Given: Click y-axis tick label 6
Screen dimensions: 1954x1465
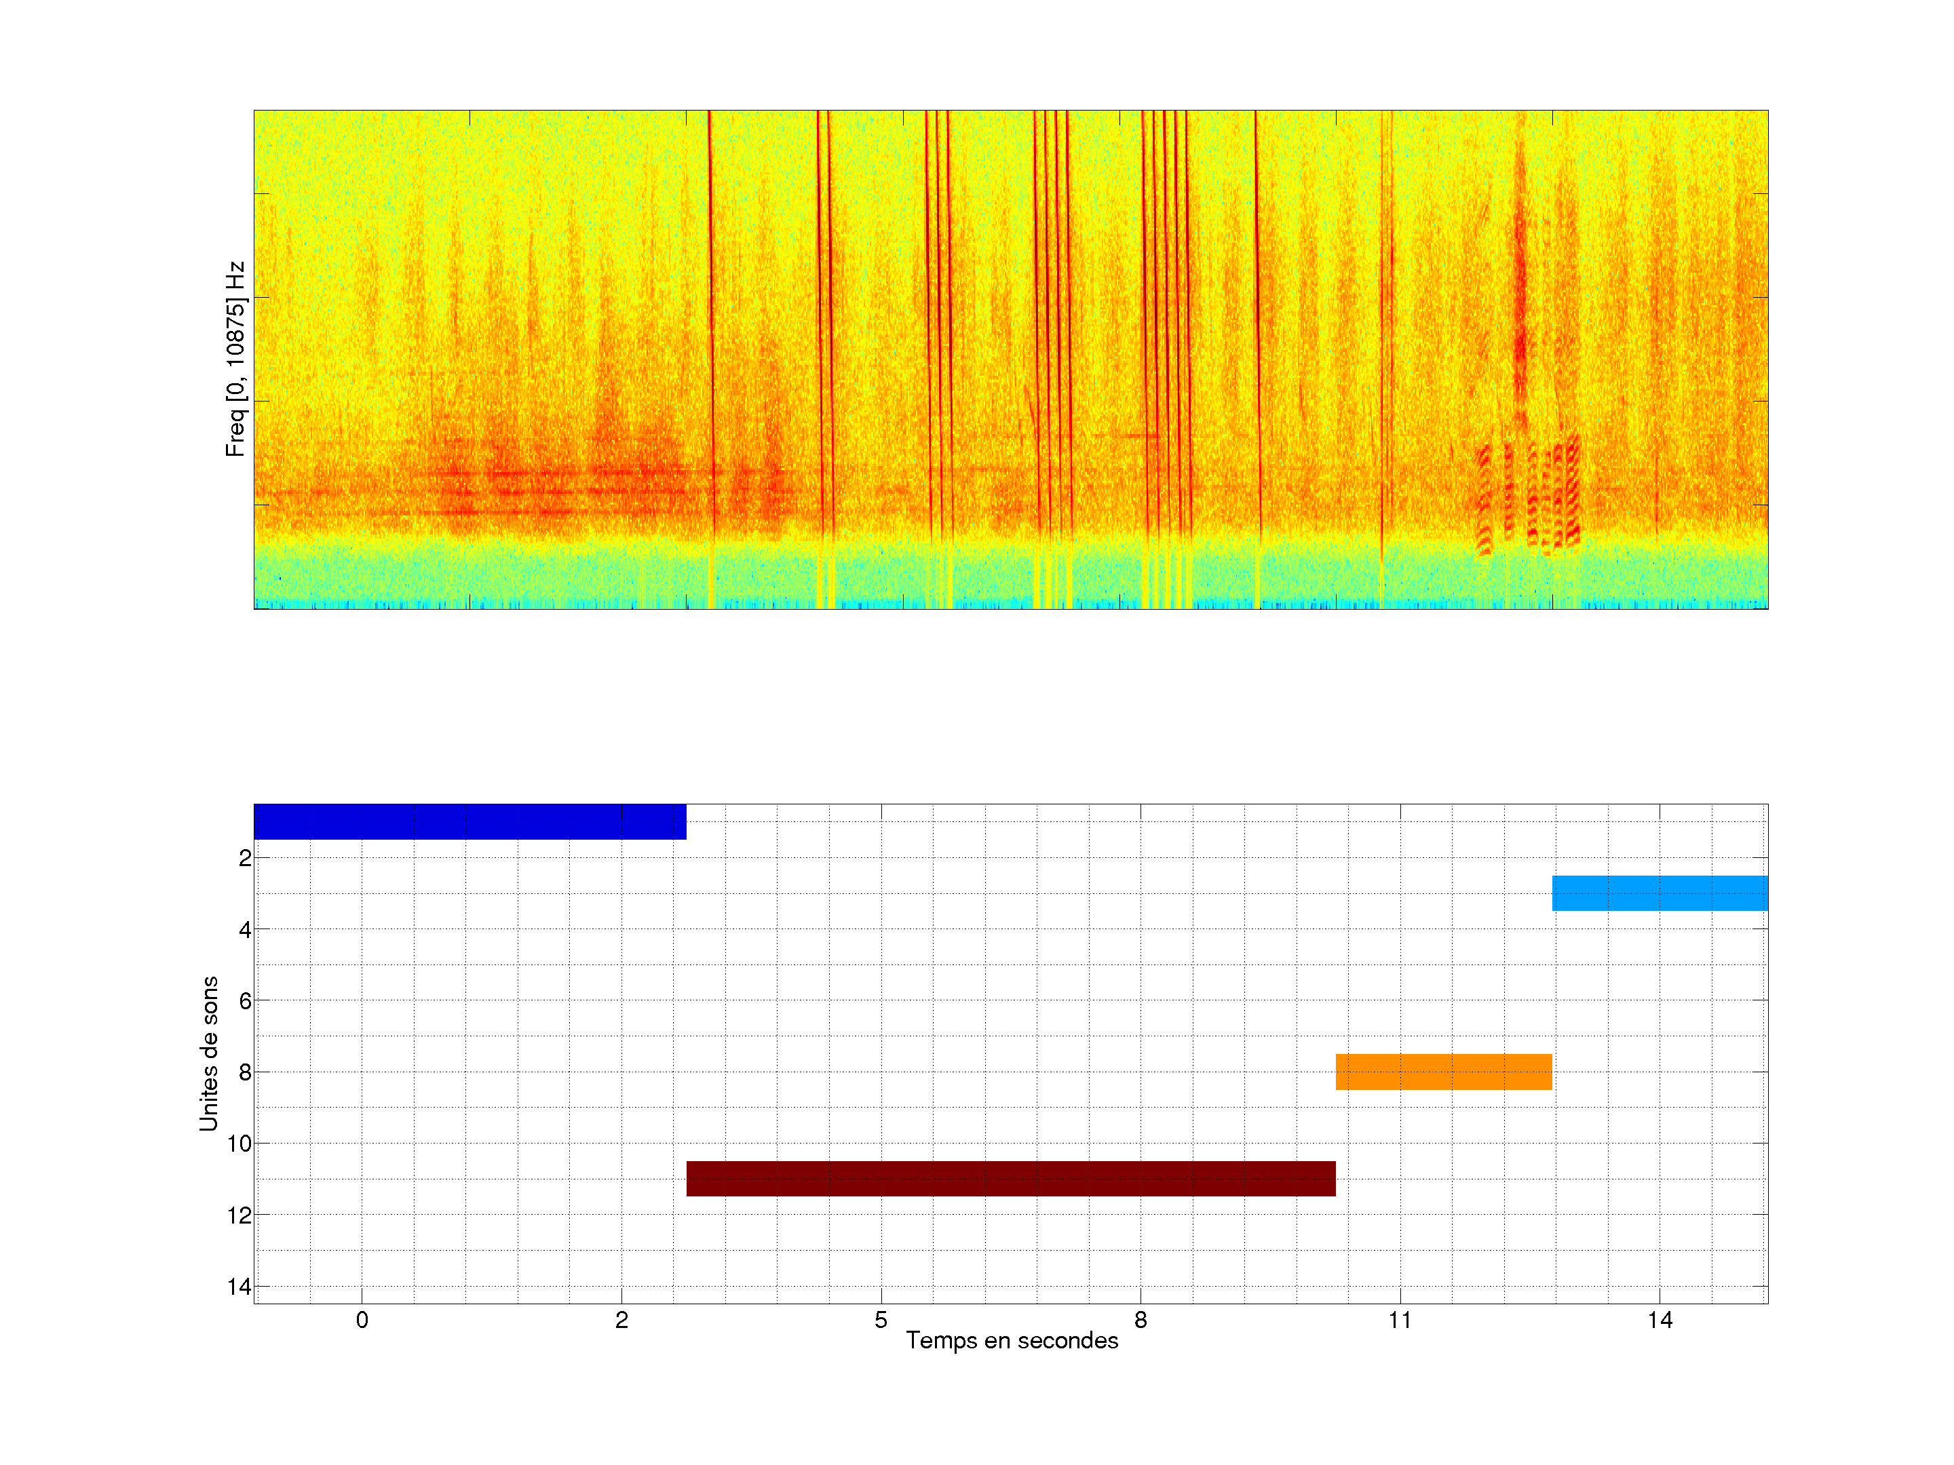Looking at the screenshot, I should (245, 1000).
